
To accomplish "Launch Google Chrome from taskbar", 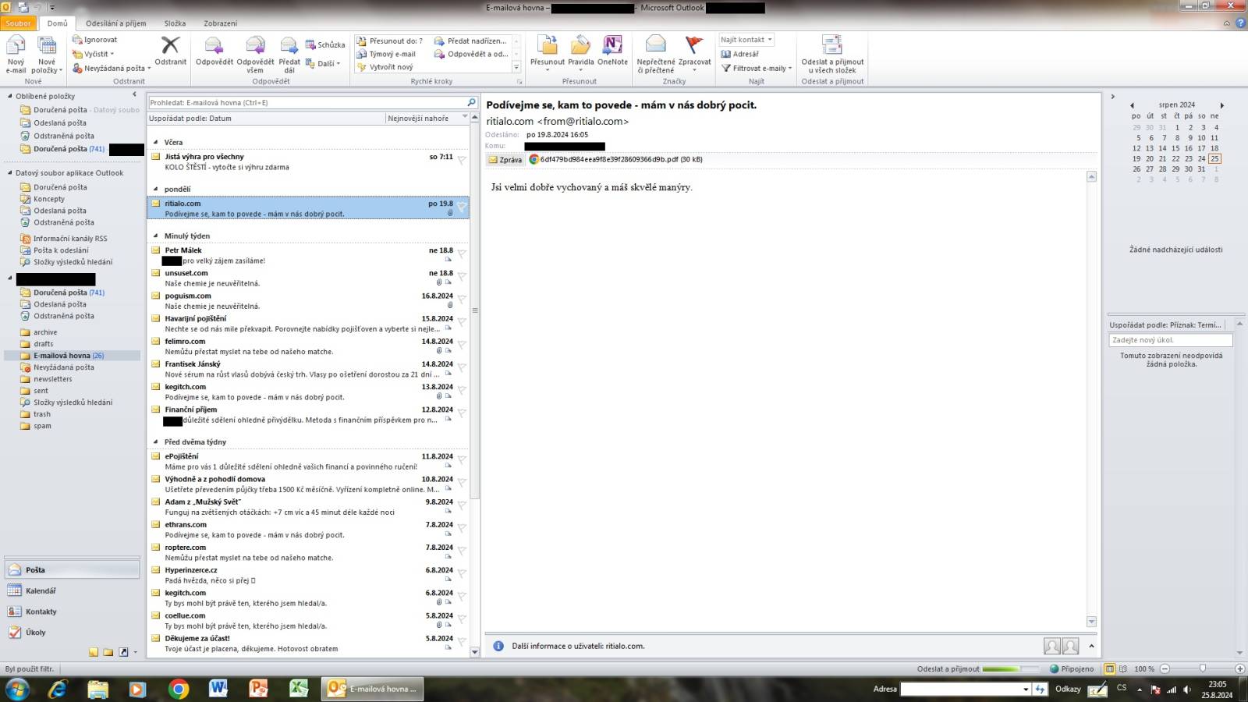I will (x=179, y=689).
